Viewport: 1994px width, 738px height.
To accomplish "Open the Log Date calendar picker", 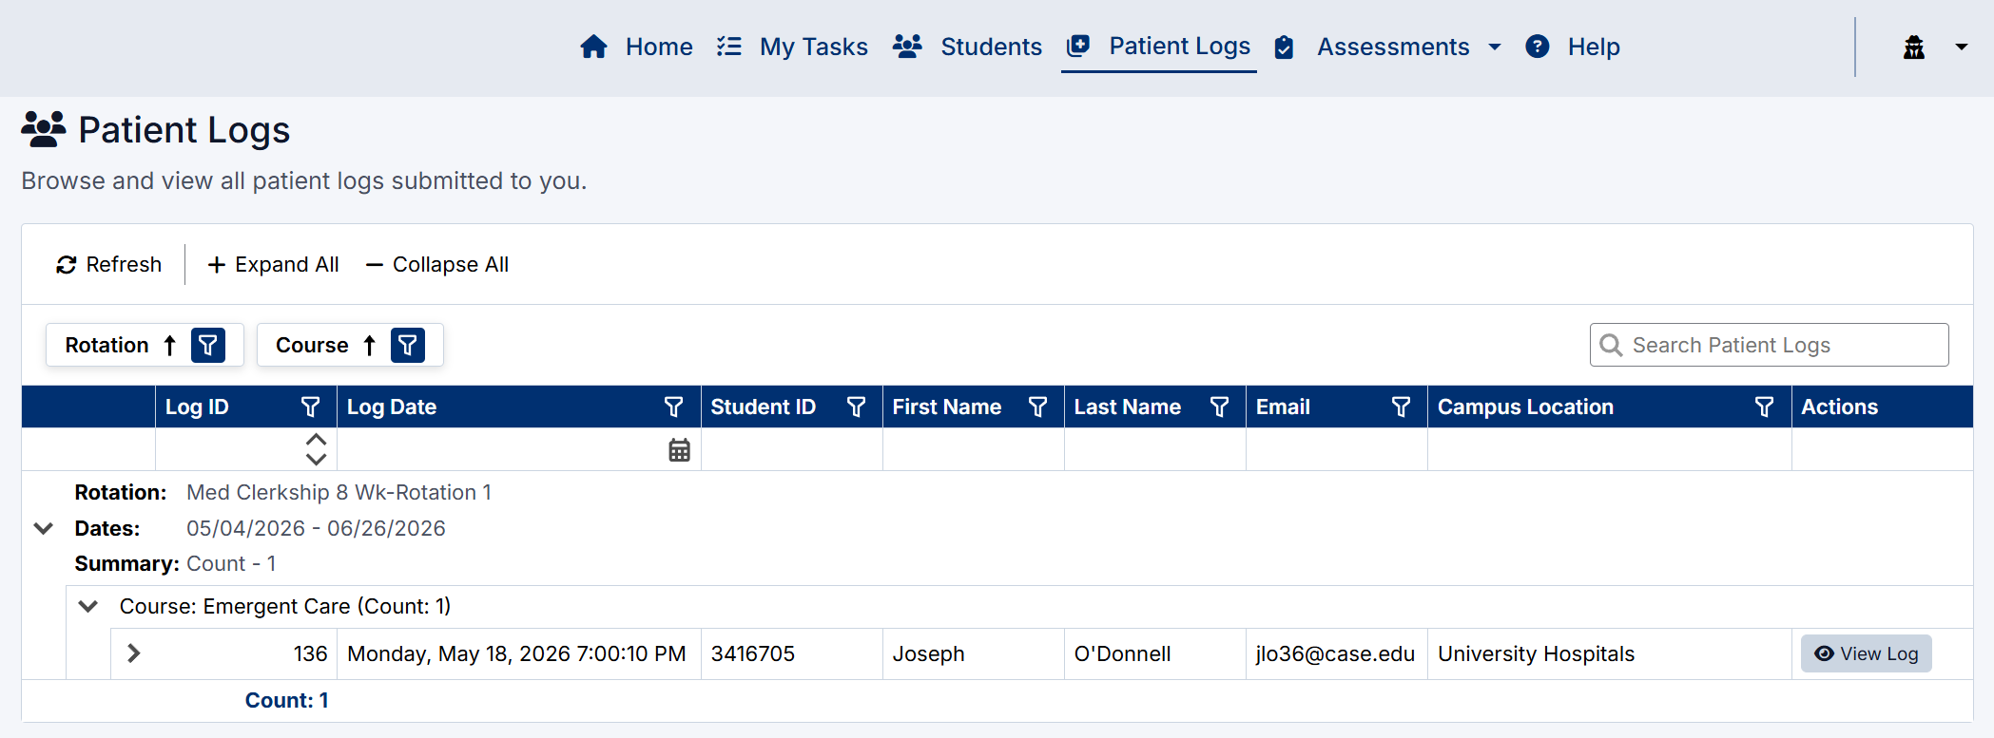I will [x=679, y=450].
